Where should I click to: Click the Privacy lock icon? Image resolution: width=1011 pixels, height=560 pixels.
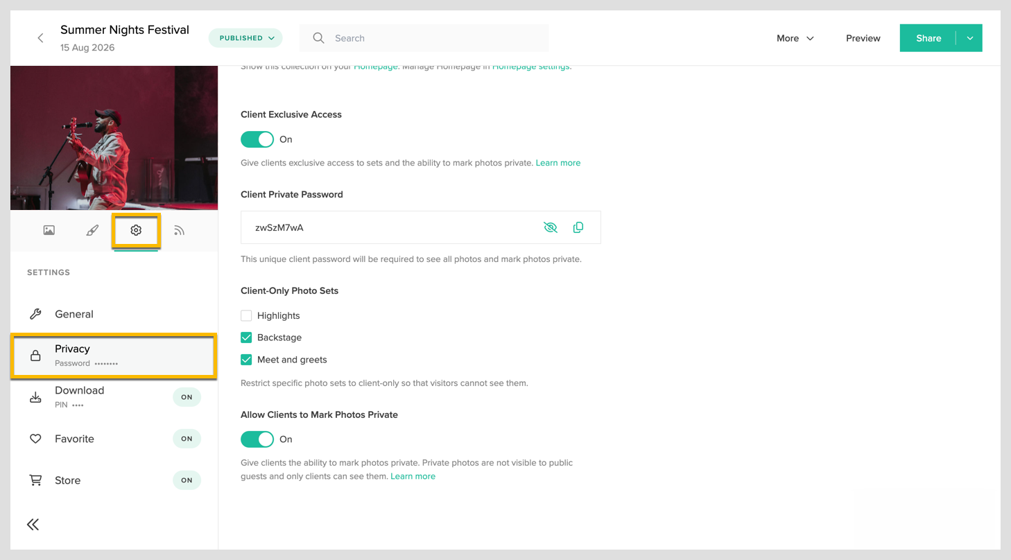point(35,356)
